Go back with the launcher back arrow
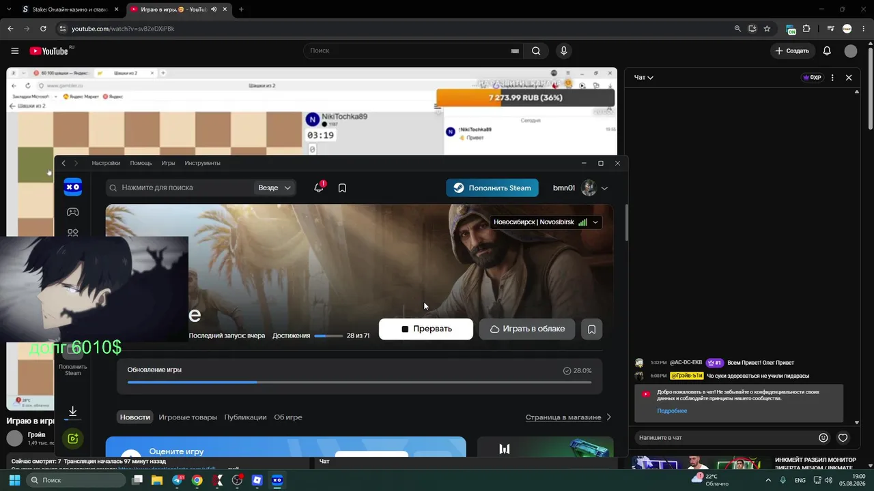The width and height of the screenshot is (874, 491). tap(63, 163)
